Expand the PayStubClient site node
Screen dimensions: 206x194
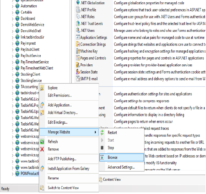13,50
